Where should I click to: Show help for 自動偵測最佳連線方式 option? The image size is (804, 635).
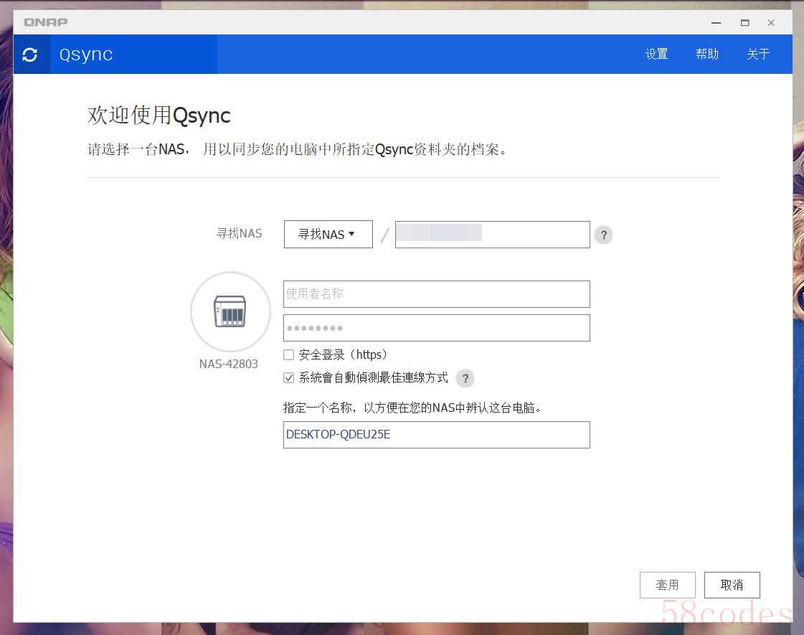click(465, 378)
